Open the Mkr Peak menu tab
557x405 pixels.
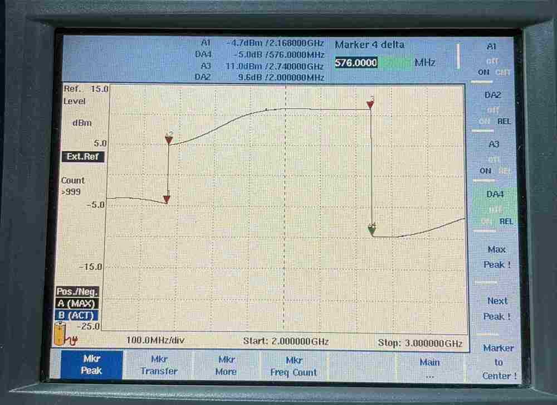[91, 364]
